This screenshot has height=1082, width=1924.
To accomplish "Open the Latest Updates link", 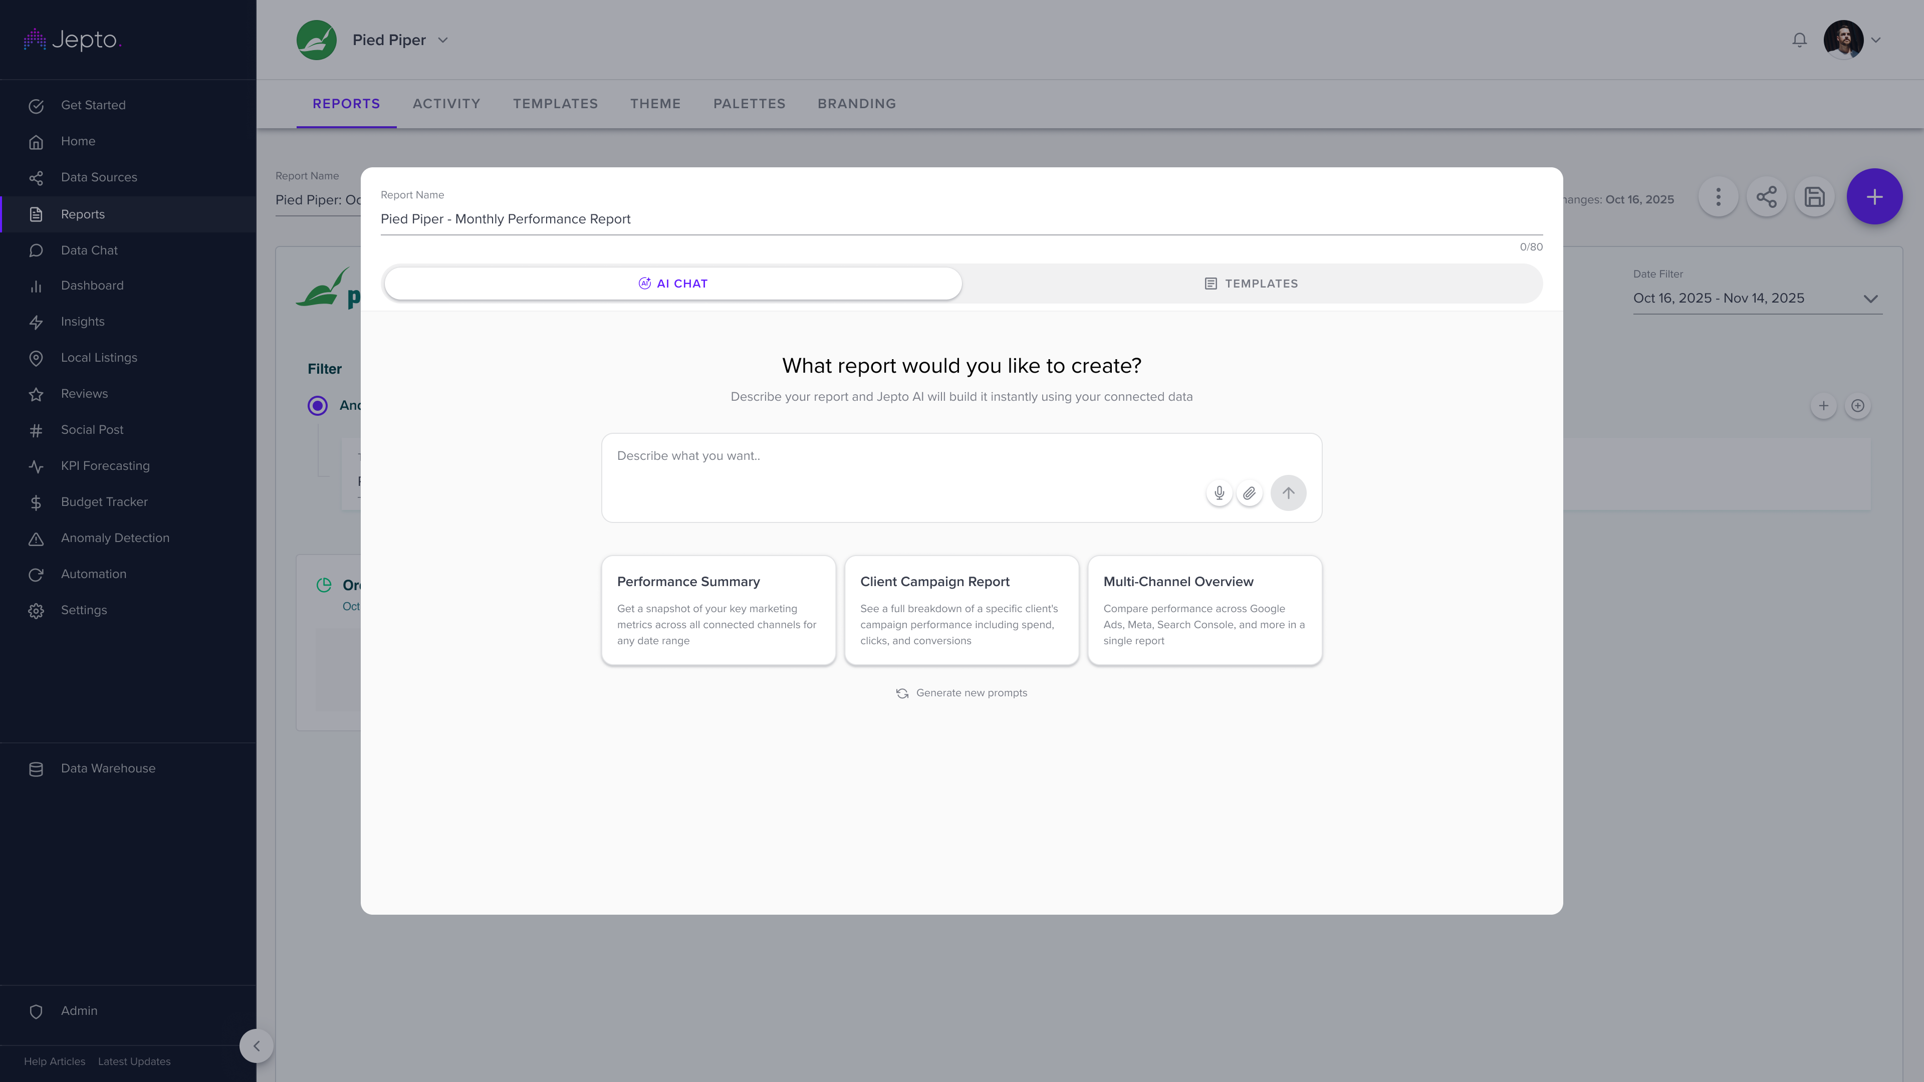I will coord(134,1062).
